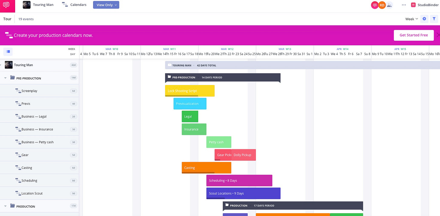Click the Scheduling row gantt icon
Image resolution: width=440 pixels, height=216 pixels.
(x=18, y=180)
